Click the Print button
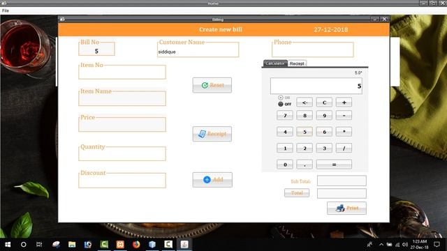Image resolution: width=447 pixels, height=251 pixels. click(x=346, y=208)
